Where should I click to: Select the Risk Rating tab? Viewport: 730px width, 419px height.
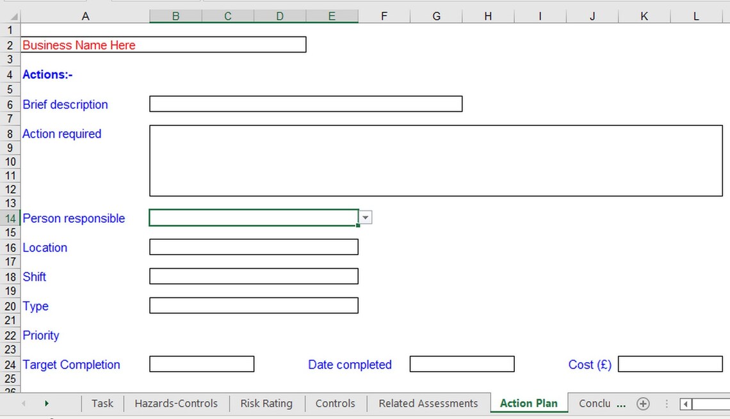coord(266,404)
